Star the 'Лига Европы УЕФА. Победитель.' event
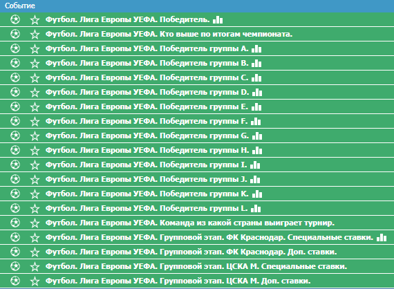This screenshot has width=394, height=289. click(x=35, y=20)
